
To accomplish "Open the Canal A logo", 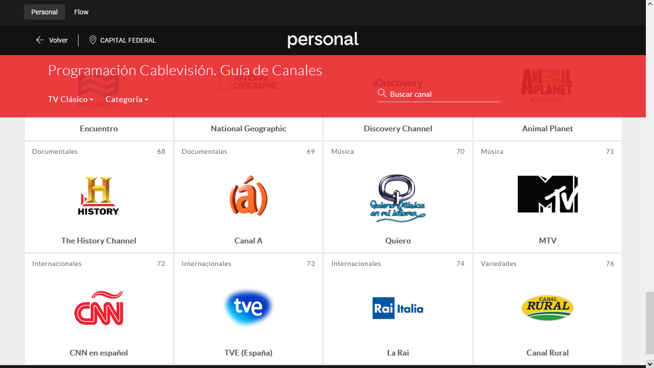I will (248, 195).
